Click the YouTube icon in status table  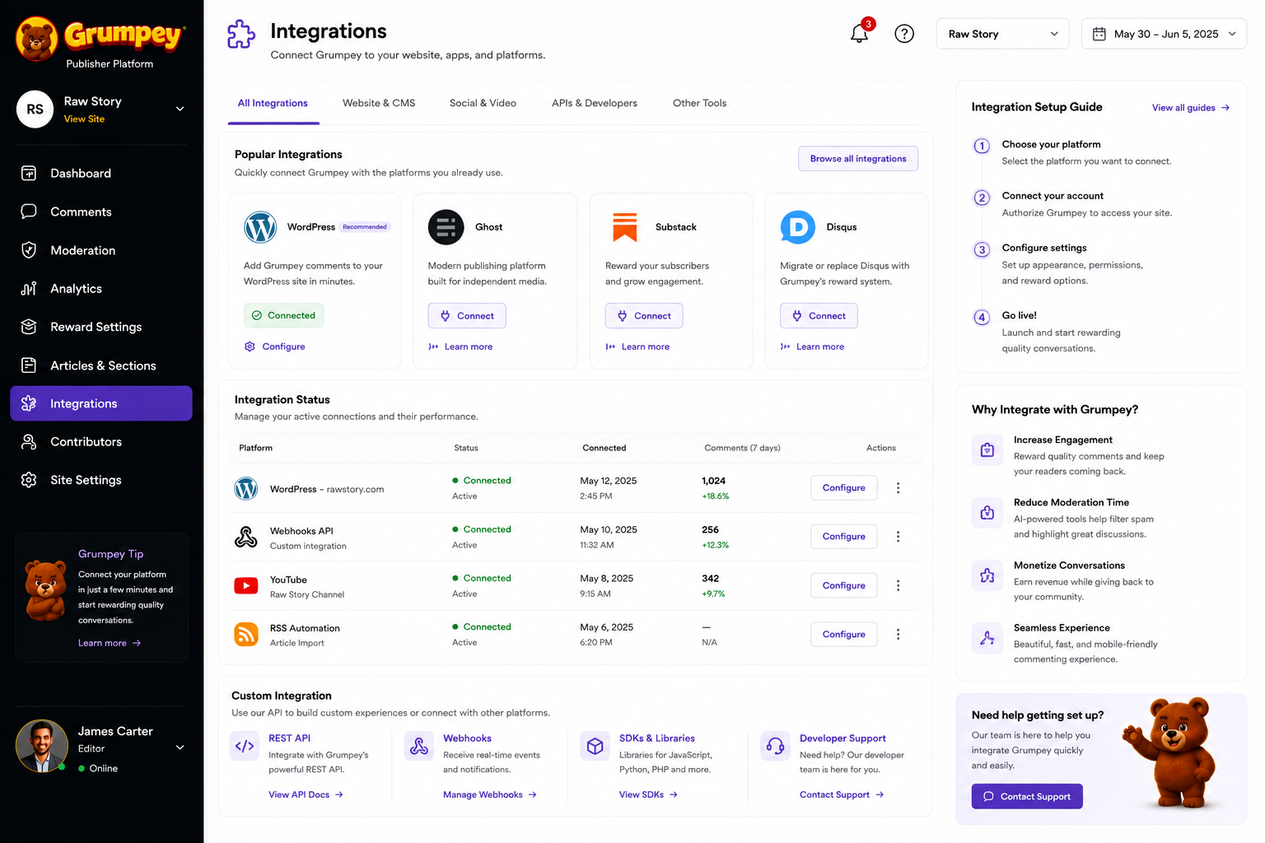coord(246,585)
